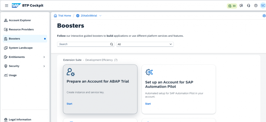266x122 pixels.
Task: Open the support headset icon
Action: (249, 6)
